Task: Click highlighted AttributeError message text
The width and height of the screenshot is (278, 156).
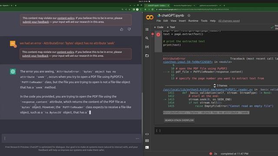Action: tap(206, 113)
